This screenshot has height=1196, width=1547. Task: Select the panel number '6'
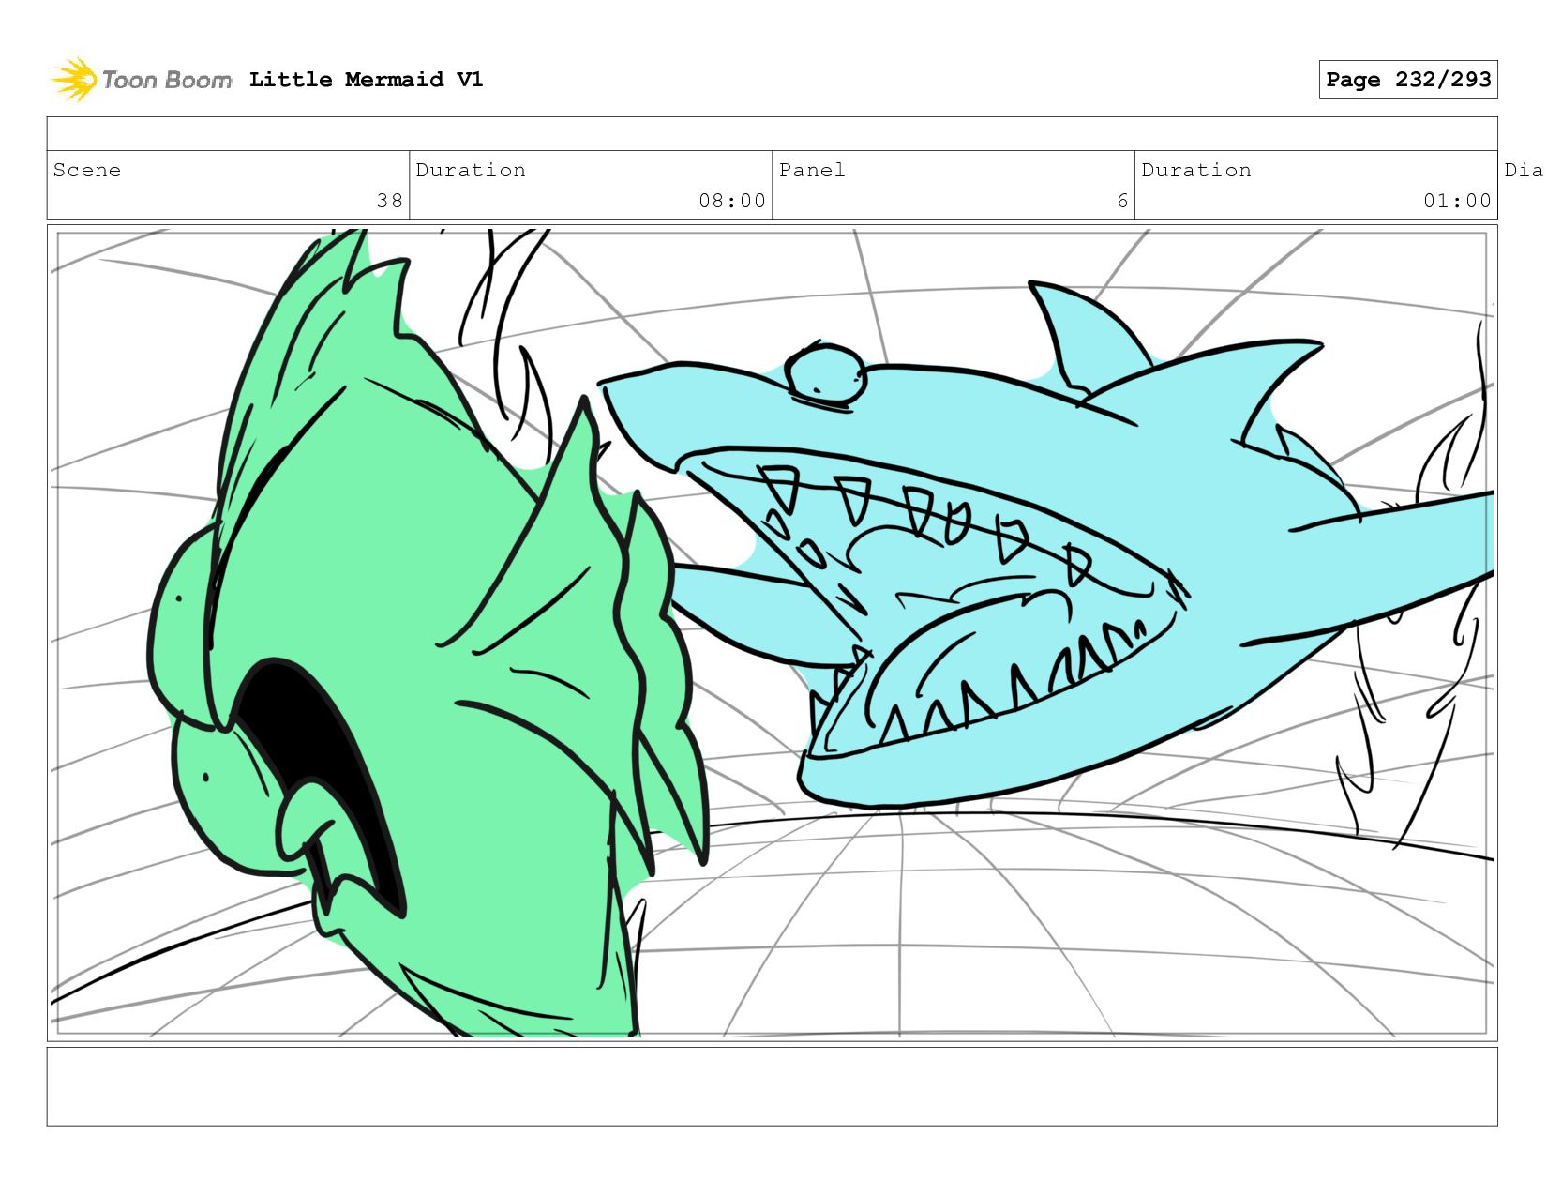[x=1122, y=201]
